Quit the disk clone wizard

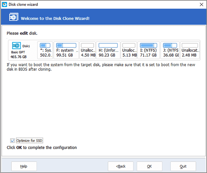pos(183,166)
